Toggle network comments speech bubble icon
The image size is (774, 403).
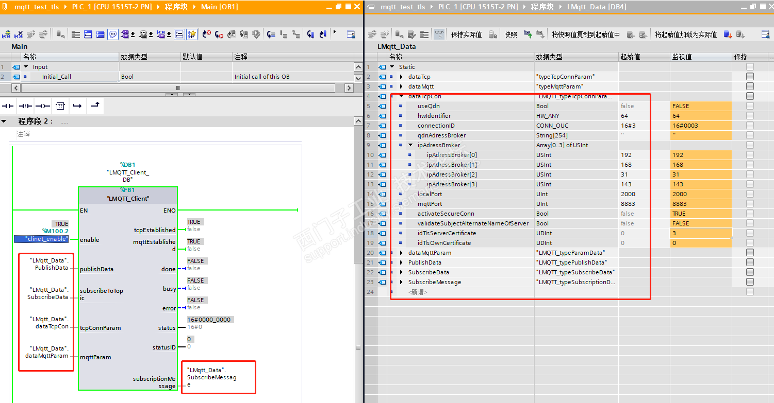click(112, 34)
